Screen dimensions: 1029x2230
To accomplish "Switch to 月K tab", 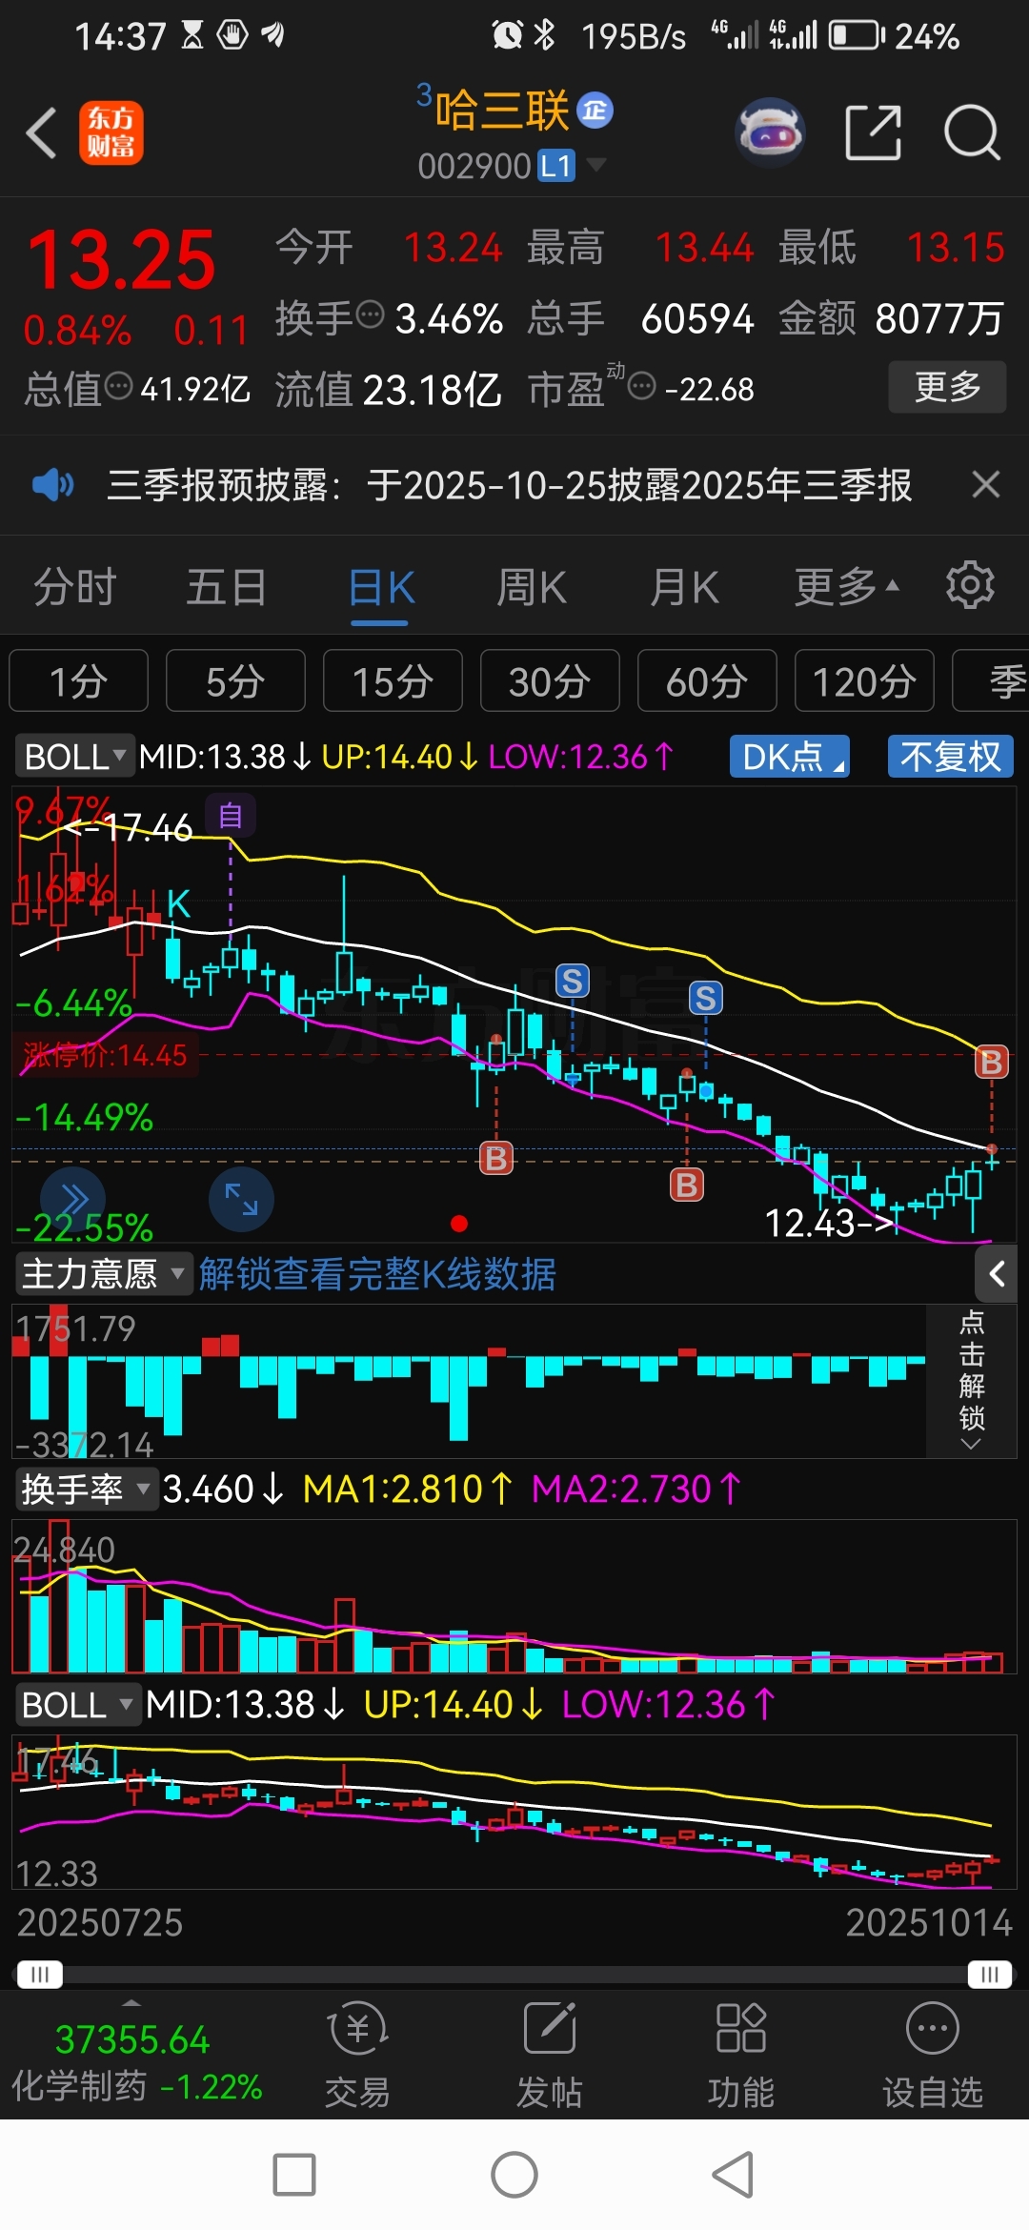I will 684,587.
